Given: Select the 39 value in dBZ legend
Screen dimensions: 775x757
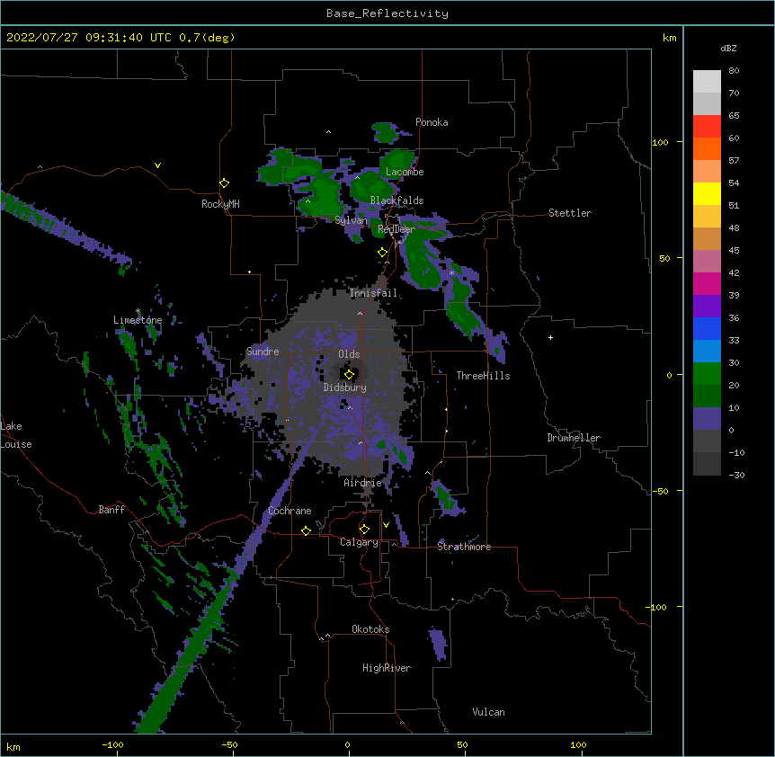Looking at the screenshot, I should (734, 295).
